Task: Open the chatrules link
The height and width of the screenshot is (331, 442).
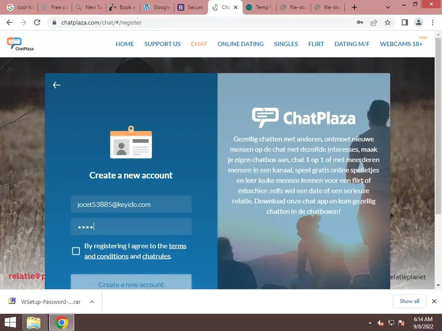Action: (x=156, y=256)
